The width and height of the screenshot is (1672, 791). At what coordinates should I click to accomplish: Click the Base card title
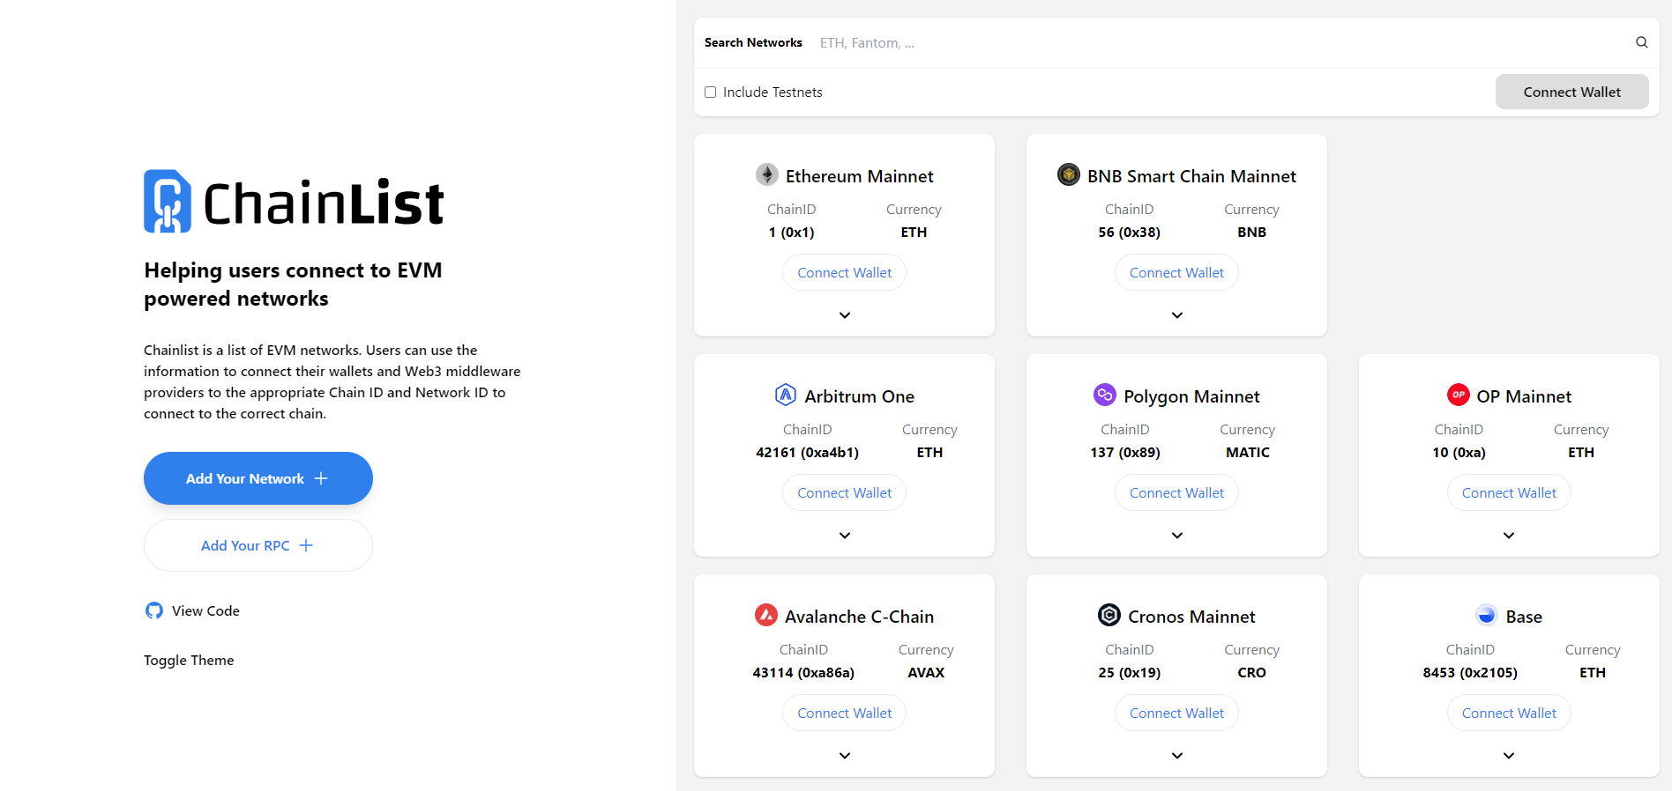(1524, 617)
